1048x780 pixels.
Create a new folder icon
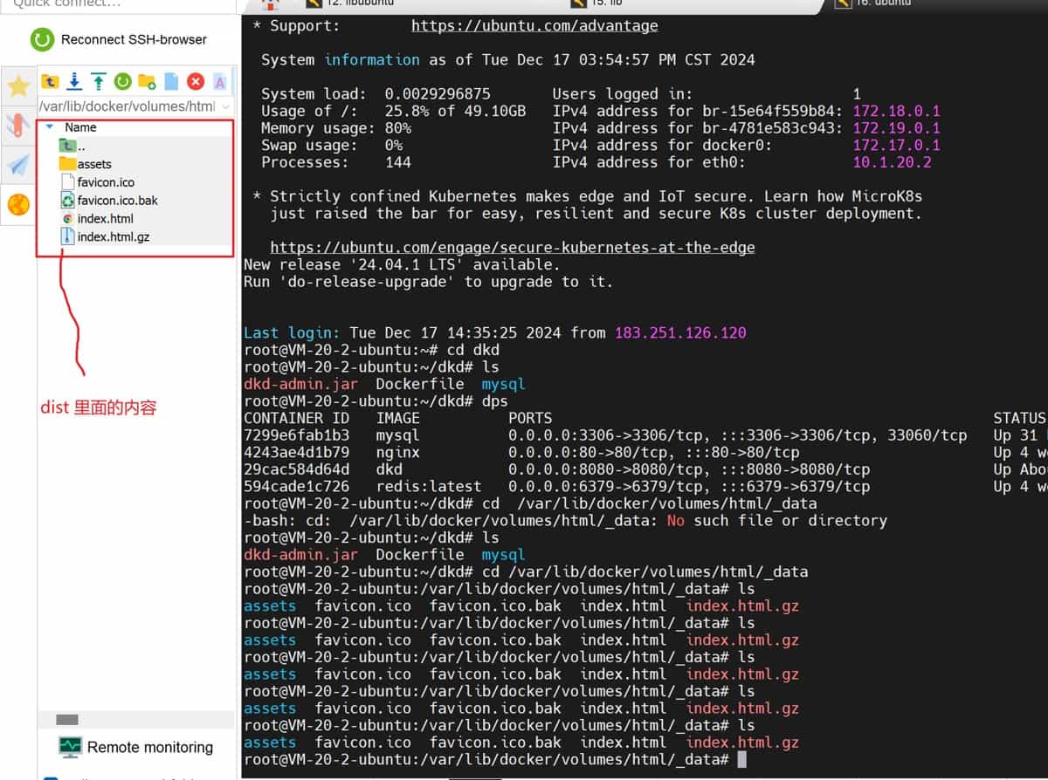tap(147, 81)
